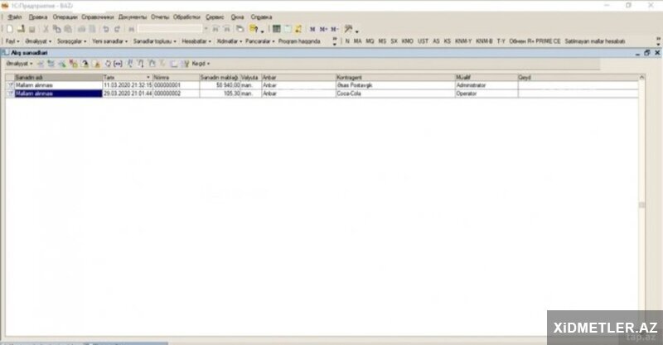The height and width of the screenshot is (345, 663).
Task: Click the Cut scissors icon
Action: (x=46, y=28)
